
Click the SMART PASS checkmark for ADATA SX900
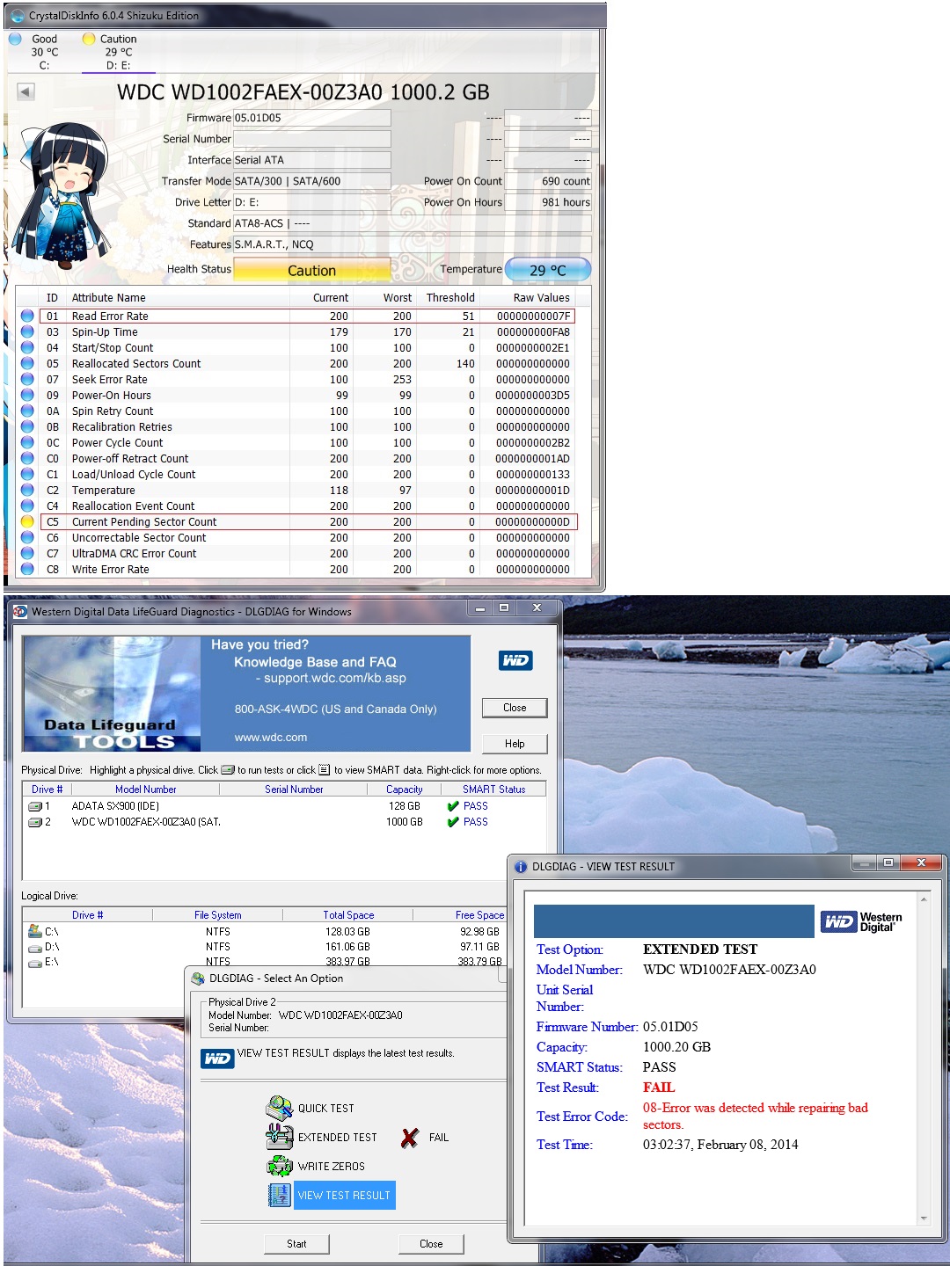pyautogui.click(x=453, y=806)
